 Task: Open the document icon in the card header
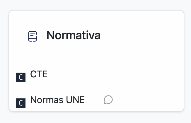33,36
